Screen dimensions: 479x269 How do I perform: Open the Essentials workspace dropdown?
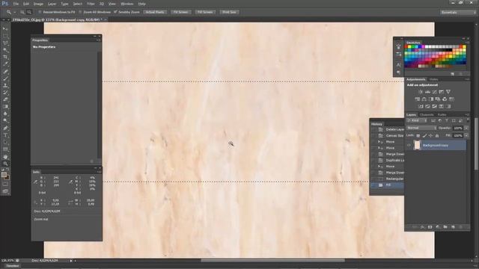pos(458,12)
